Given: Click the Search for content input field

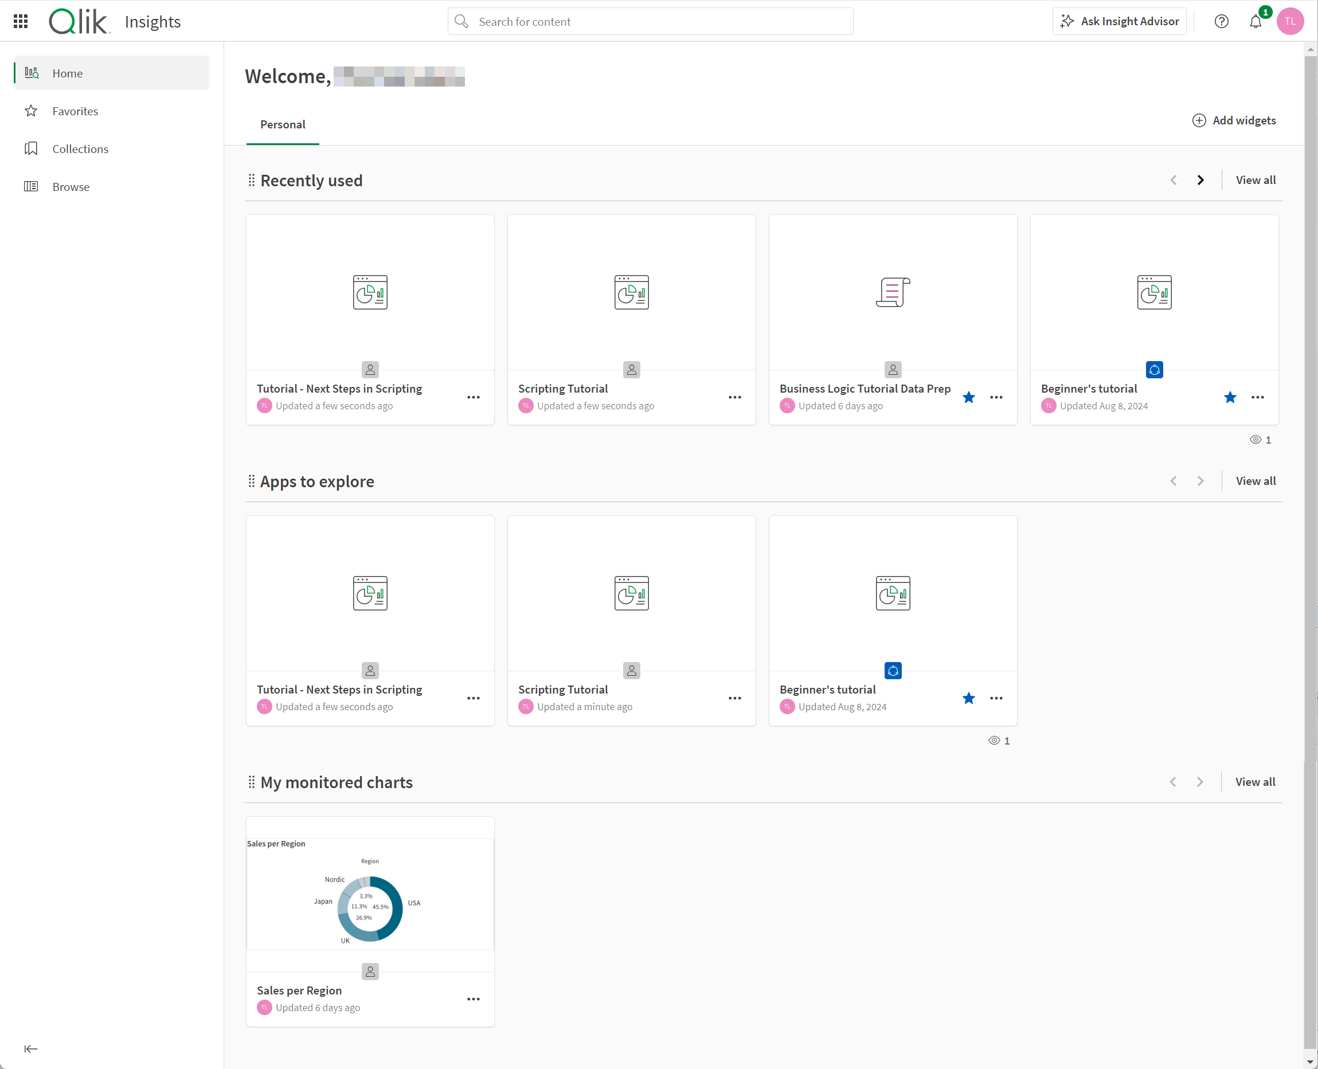Looking at the screenshot, I should click(650, 21).
